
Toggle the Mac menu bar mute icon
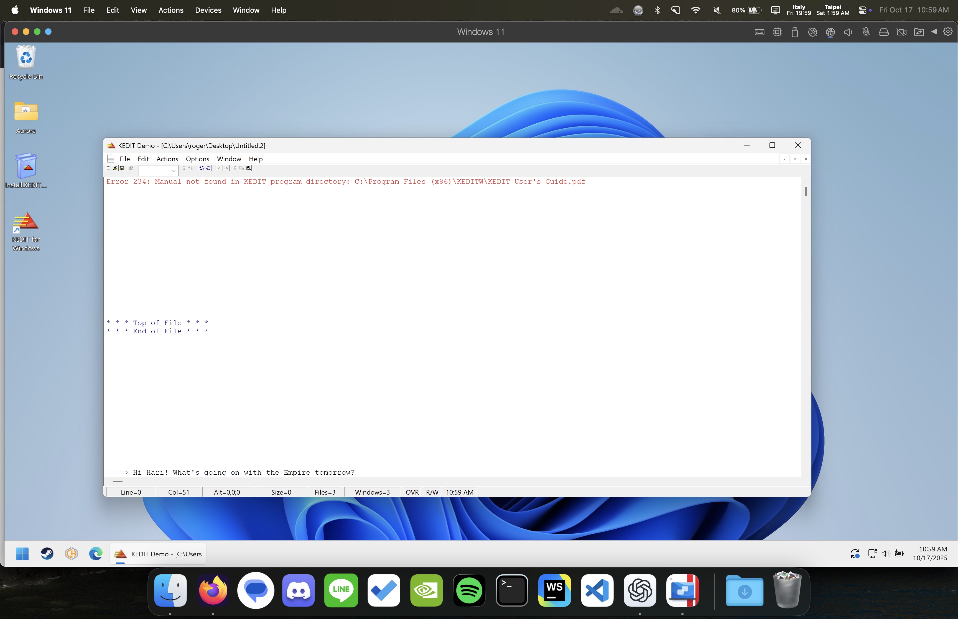click(x=716, y=10)
